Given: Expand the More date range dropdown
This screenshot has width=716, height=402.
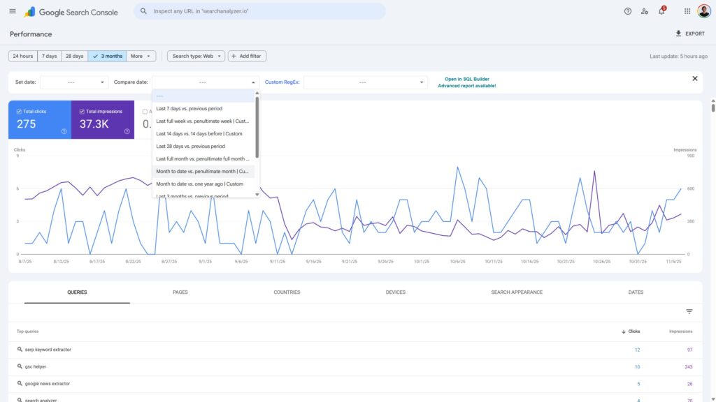Looking at the screenshot, I should point(141,56).
